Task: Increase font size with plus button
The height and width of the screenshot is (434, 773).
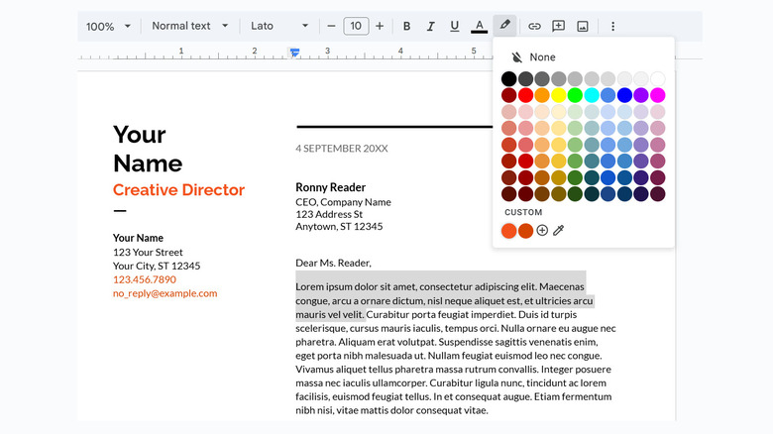Action: click(x=380, y=26)
